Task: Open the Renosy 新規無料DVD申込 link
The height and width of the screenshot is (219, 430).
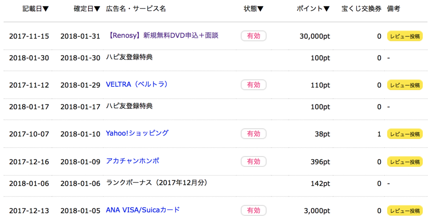Action: (x=163, y=35)
